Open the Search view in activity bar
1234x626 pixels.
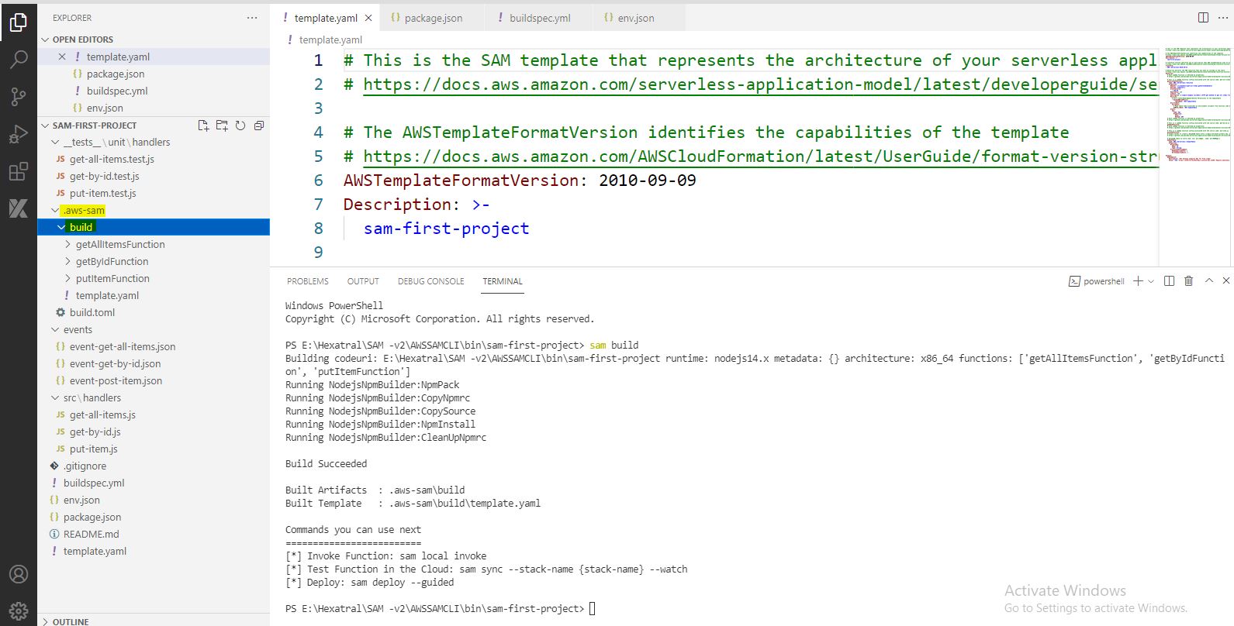[18, 59]
